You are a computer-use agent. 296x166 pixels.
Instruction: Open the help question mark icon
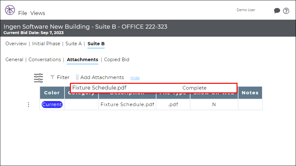[x=286, y=11]
